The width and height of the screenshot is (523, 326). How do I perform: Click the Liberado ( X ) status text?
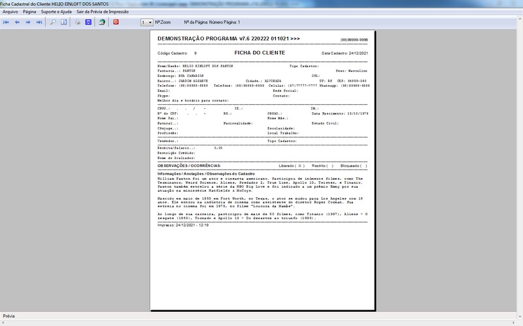[292, 166]
